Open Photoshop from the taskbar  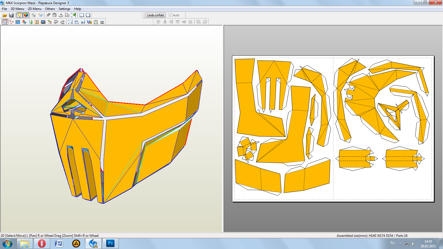tap(110, 243)
